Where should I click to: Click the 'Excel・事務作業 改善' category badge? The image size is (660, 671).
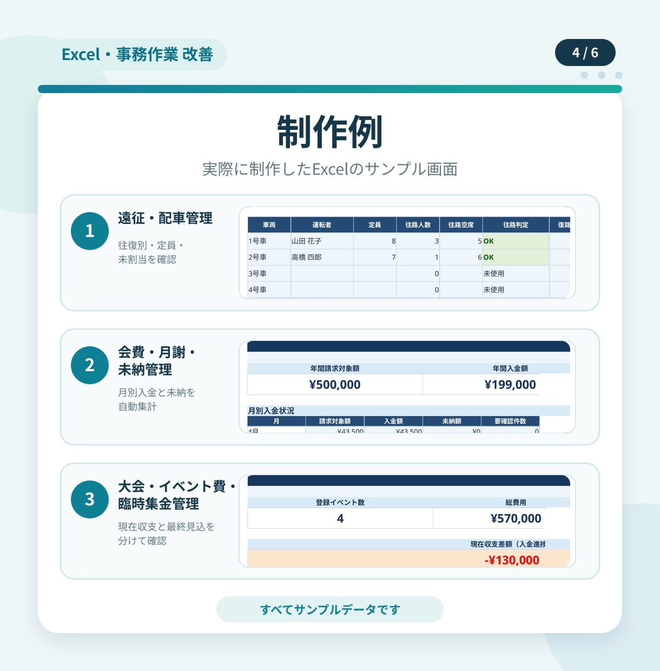pos(137,55)
